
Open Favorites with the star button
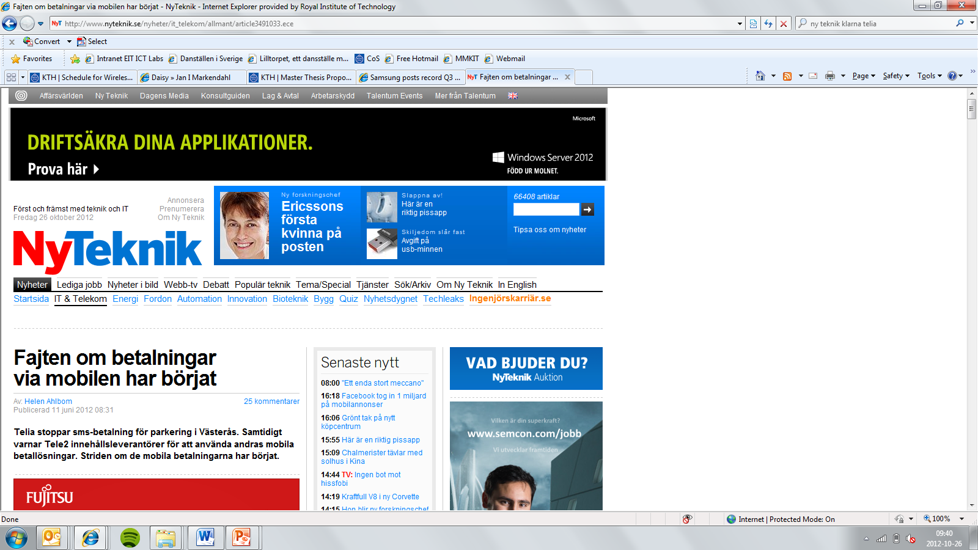pos(32,59)
